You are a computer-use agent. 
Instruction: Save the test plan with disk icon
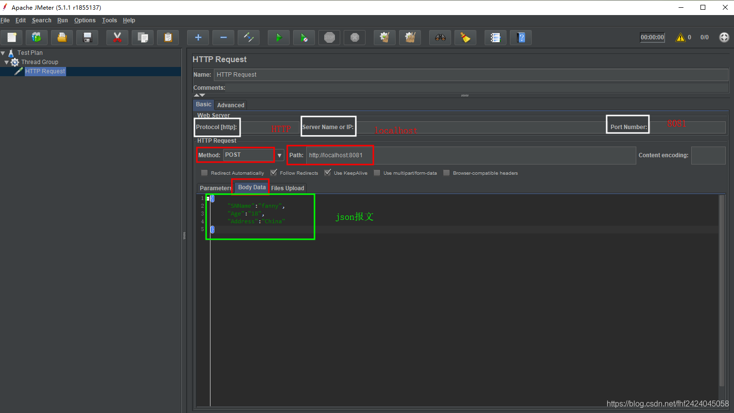pyautogui.click(x=87, y=37)
